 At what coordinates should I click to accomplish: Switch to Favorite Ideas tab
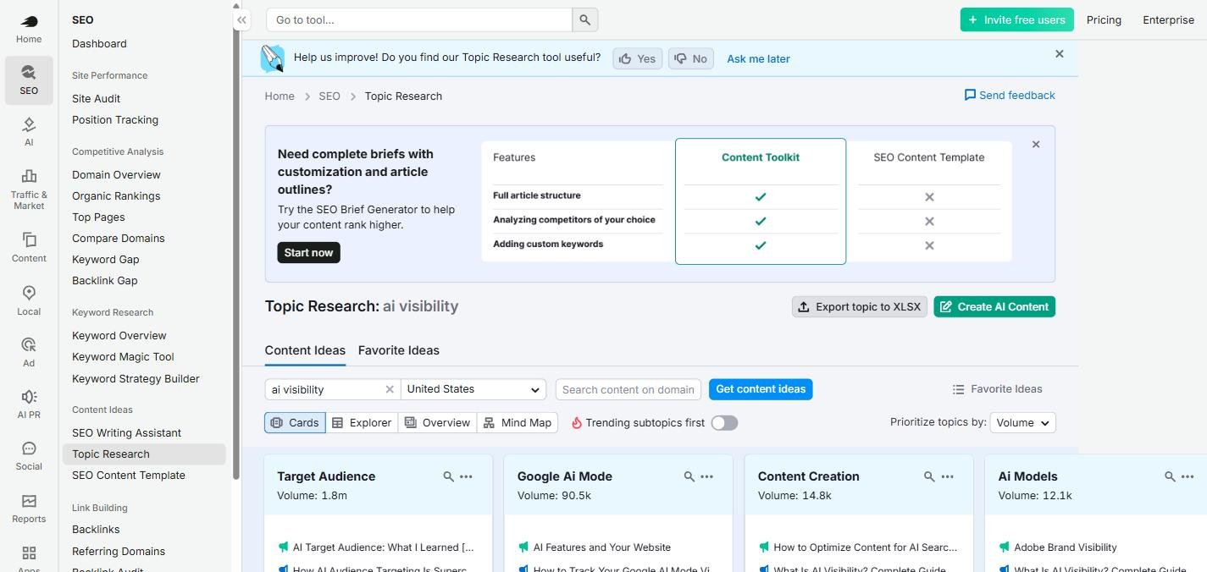(399, 350)
